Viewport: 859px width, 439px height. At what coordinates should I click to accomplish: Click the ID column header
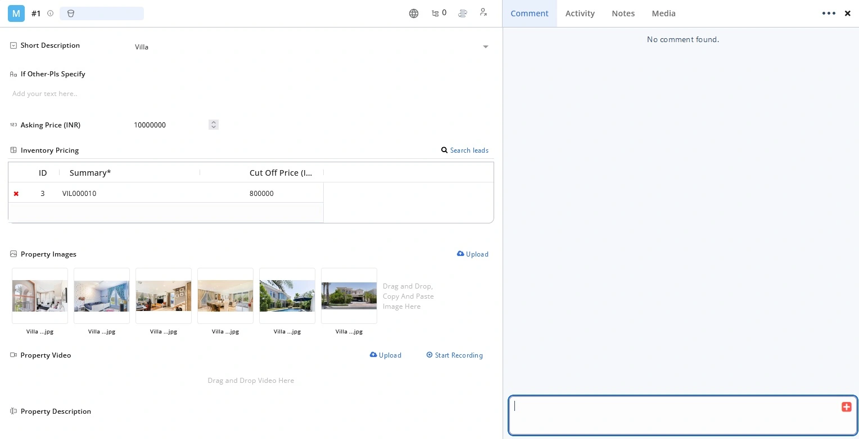tap(43, 173)
